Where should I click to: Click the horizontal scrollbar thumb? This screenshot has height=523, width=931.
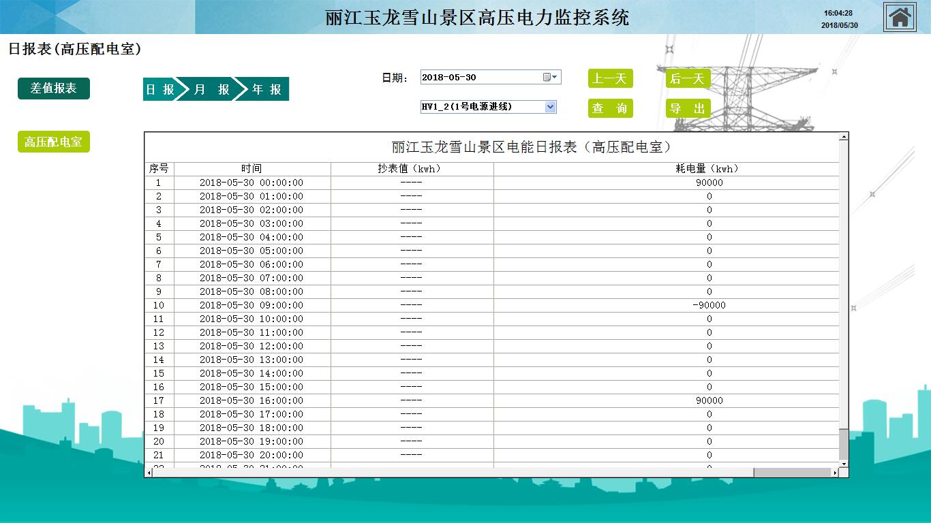click(792, 472)
